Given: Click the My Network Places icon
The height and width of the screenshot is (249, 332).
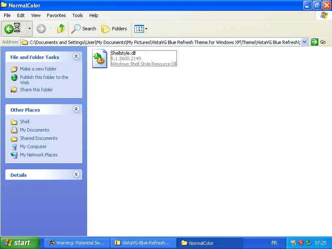Looking at the screenshot, I should click(14, 155).
